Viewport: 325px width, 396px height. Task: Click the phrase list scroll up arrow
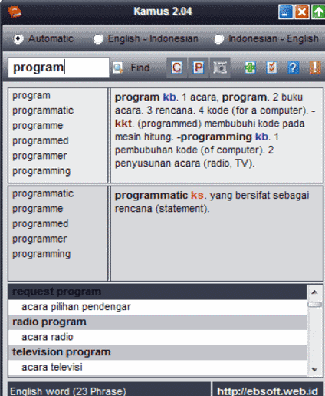click(x=314, y=292)
